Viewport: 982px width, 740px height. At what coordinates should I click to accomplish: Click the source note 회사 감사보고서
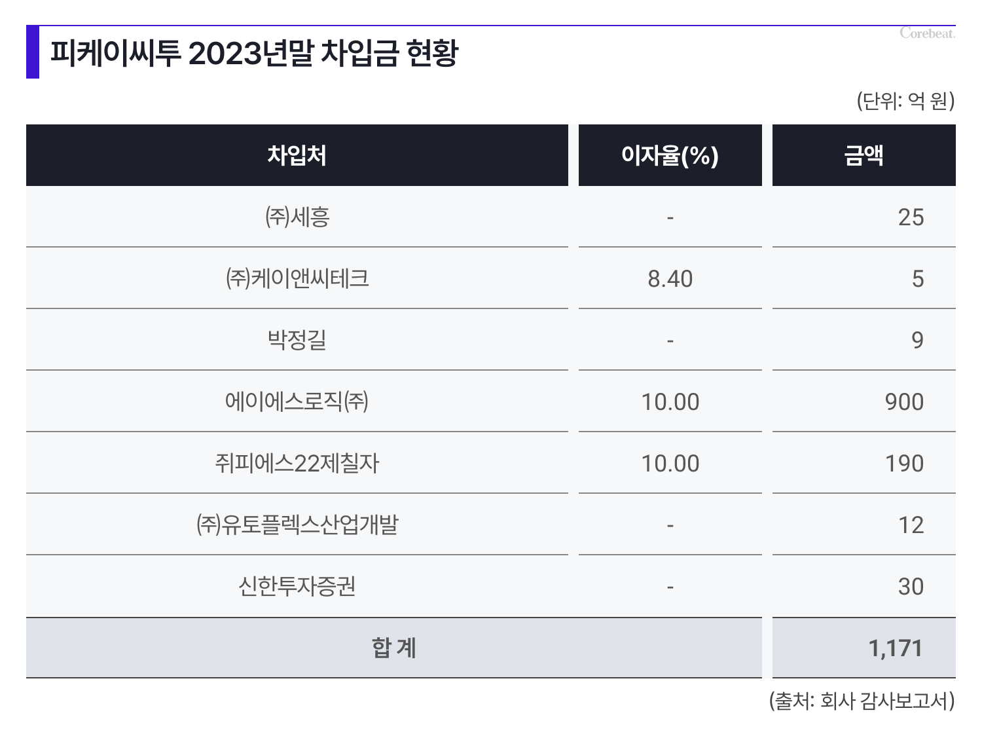883,701
